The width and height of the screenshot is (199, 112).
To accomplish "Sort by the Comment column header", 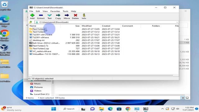I will pyautogui.click(x=131, y=26).
